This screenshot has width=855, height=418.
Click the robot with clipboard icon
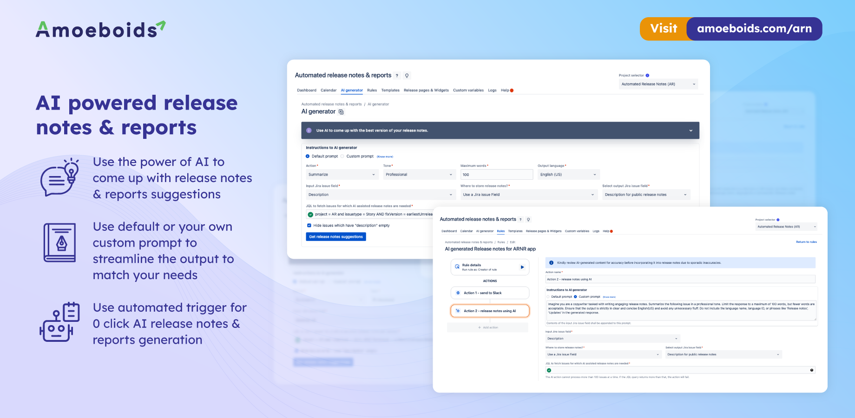[x=59, y=322]
